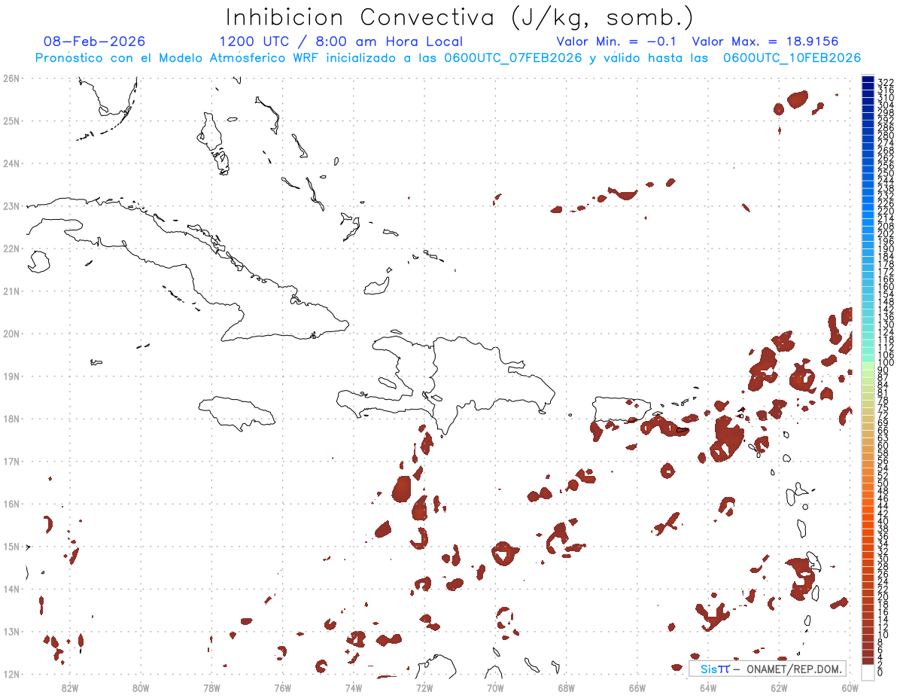The image size is (903, 698).
Task: Click the '70W' longitude label
Action: [x=495, y=687]
